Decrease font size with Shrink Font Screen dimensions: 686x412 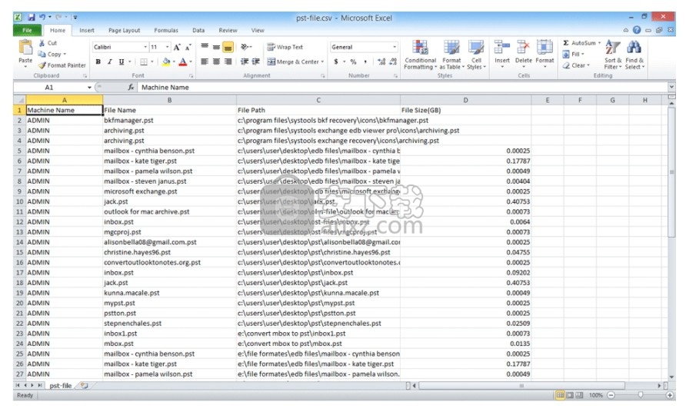pos(188,47)
